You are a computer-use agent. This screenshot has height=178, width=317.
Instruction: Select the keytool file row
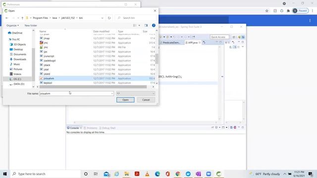[x=97, y=83]
